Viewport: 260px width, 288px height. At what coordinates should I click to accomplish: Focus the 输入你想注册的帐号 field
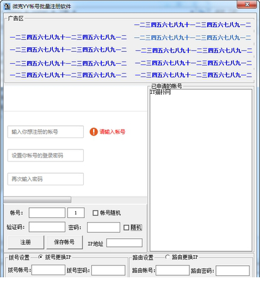pyautogui.click(x=45, y=132)
